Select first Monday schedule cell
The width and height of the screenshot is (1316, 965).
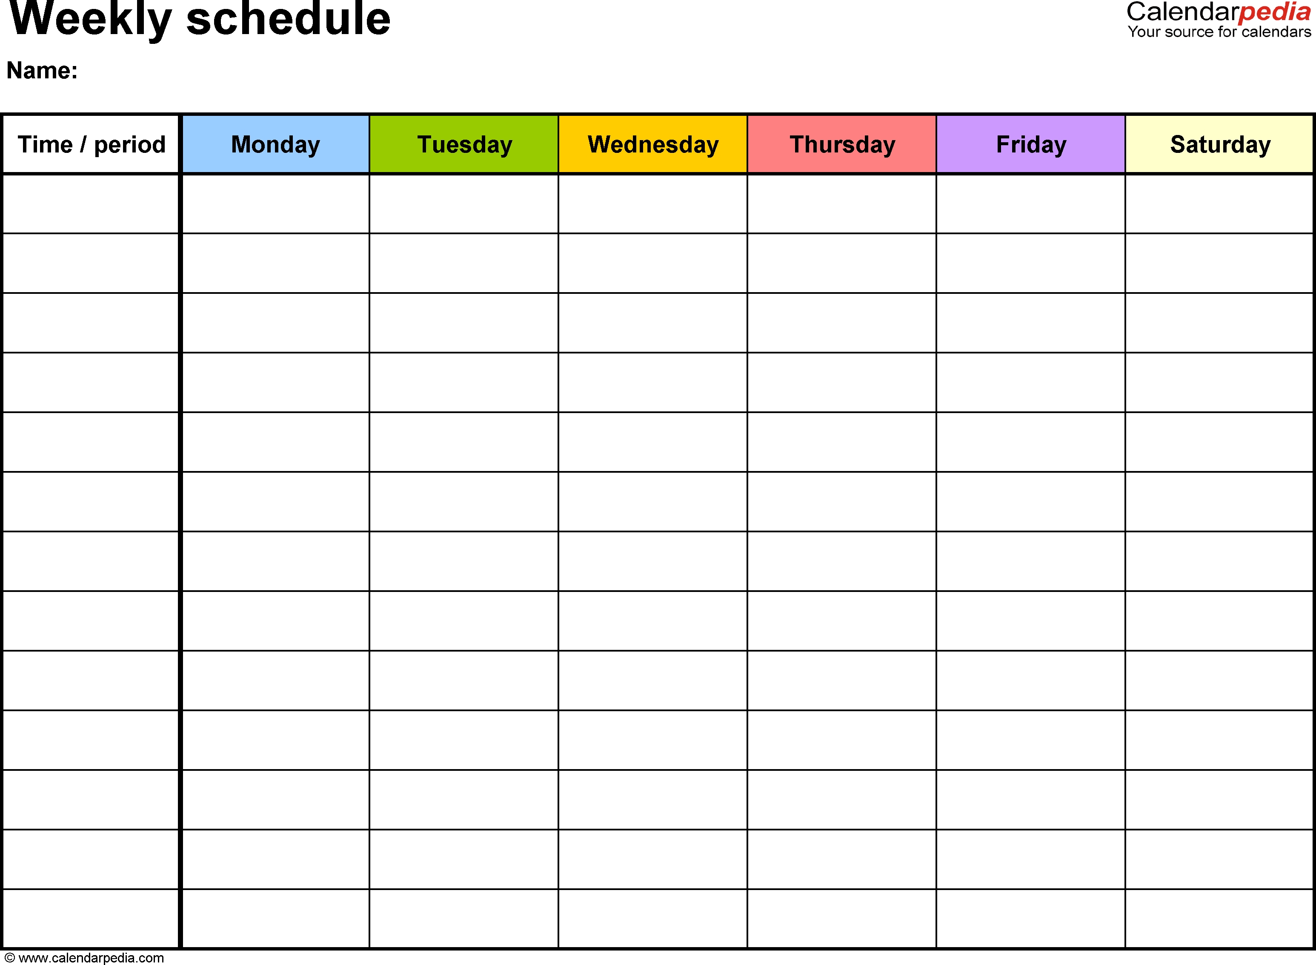[x=276, y=201]
